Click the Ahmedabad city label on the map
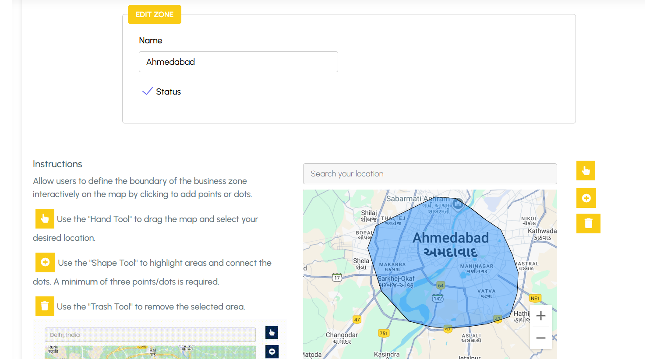The width and height of the screenshot is (657, 359). 451,245
